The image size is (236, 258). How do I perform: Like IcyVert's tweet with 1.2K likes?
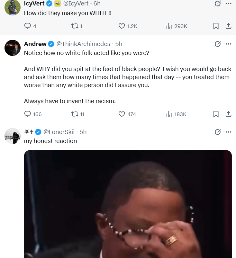point(122,26)
